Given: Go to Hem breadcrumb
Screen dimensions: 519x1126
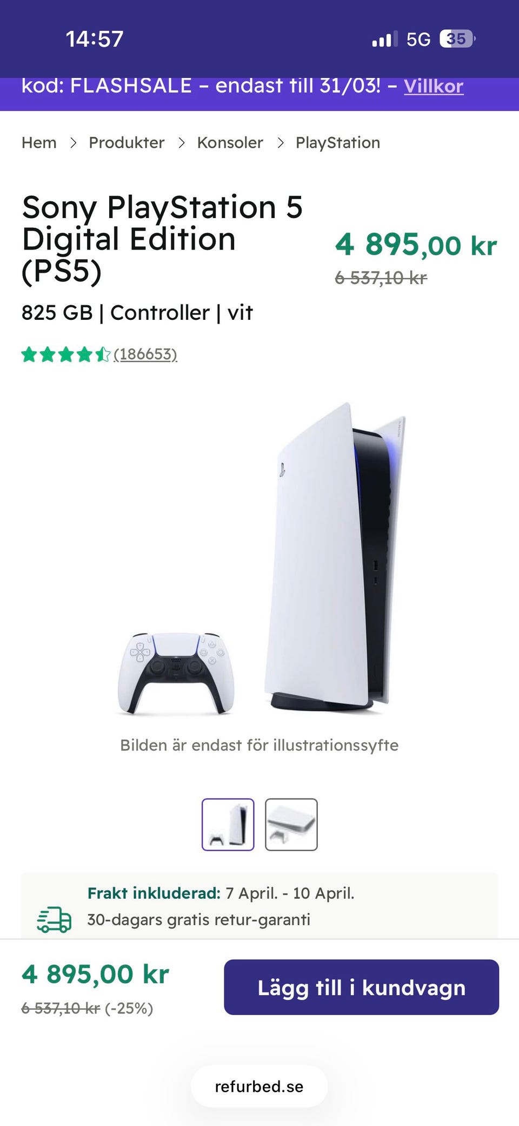Looking at the screenshot, I should (x=39, y=143).
